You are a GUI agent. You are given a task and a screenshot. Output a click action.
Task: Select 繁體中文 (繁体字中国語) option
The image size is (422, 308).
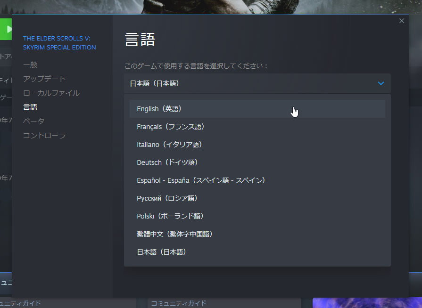point(257,234)
